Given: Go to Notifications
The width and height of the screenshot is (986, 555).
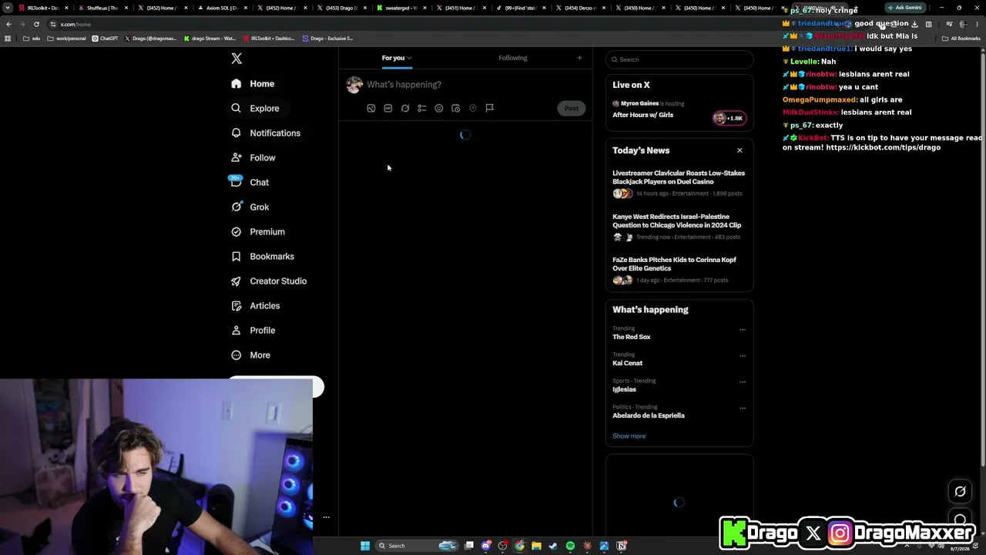Looking at the screenshot, I should coord(266,133).
